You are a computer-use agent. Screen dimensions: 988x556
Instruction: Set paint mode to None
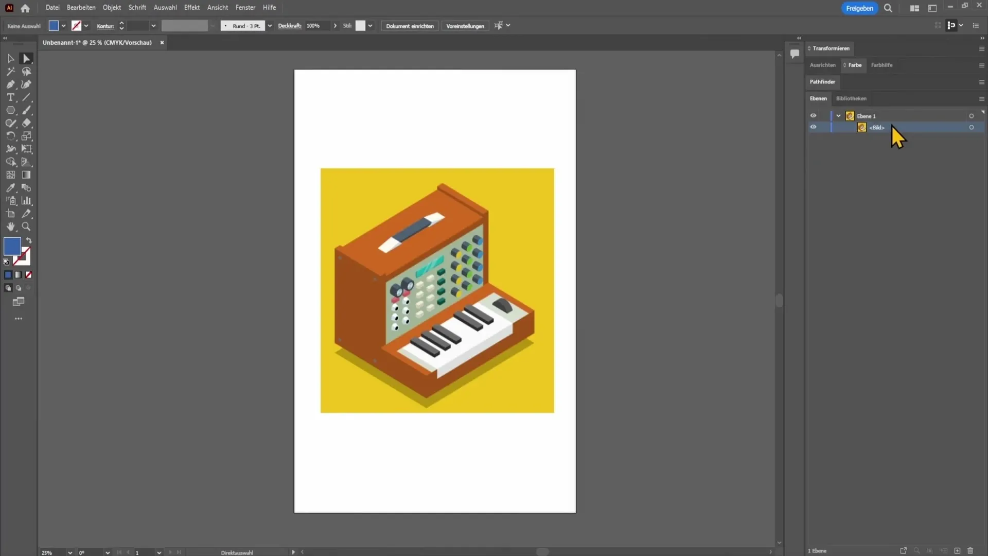pos(29,275)
